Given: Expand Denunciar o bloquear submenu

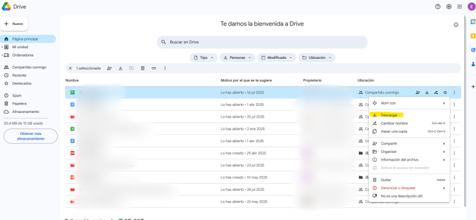Looking at the screenshot, I should coord(444,188).
